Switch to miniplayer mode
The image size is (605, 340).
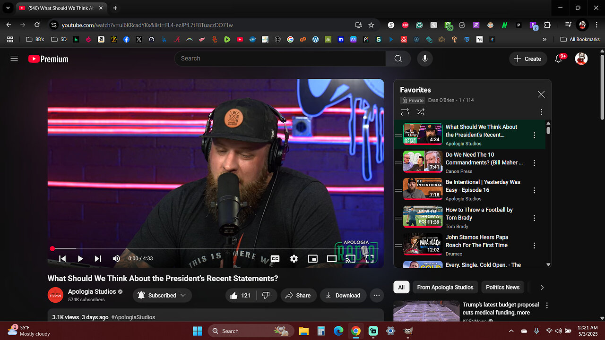[312, 258]
